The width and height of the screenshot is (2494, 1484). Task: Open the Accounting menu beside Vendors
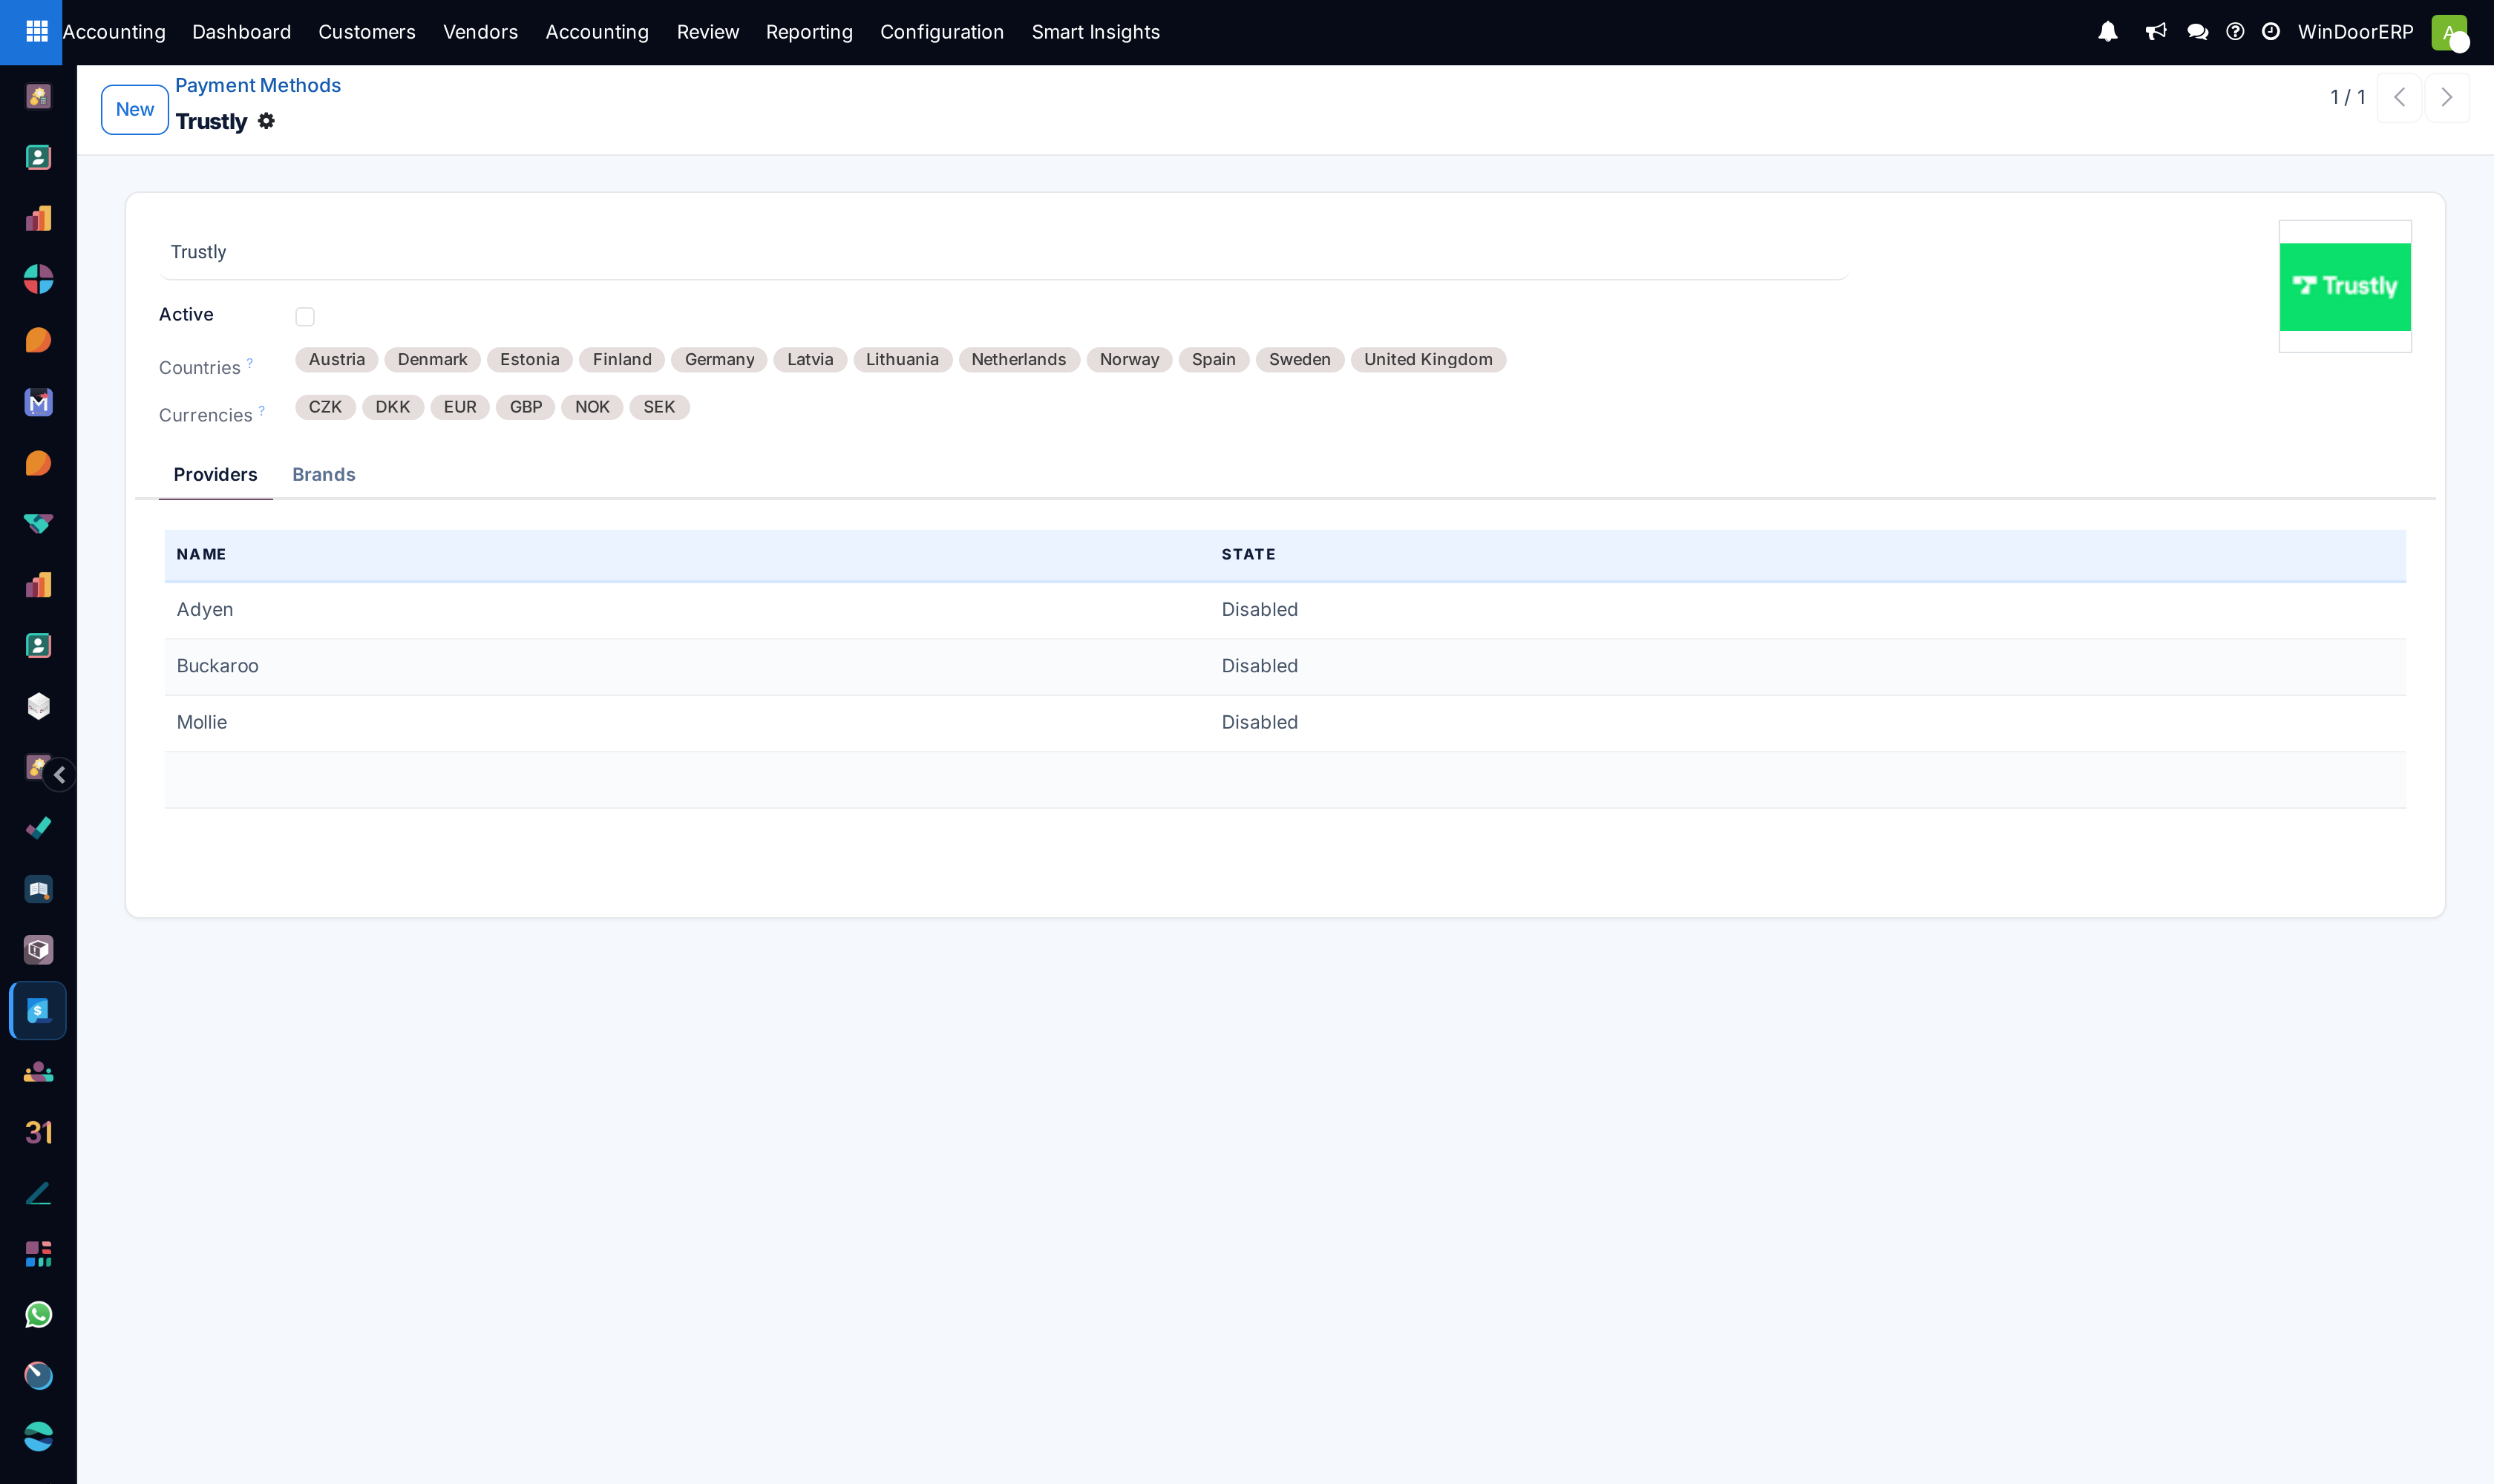598,32
